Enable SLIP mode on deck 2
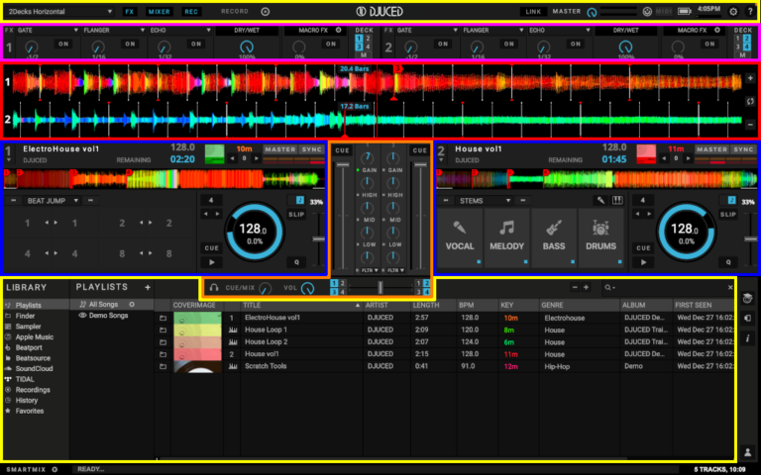Viewport: 761px width, 475px height. click(728, 215)
